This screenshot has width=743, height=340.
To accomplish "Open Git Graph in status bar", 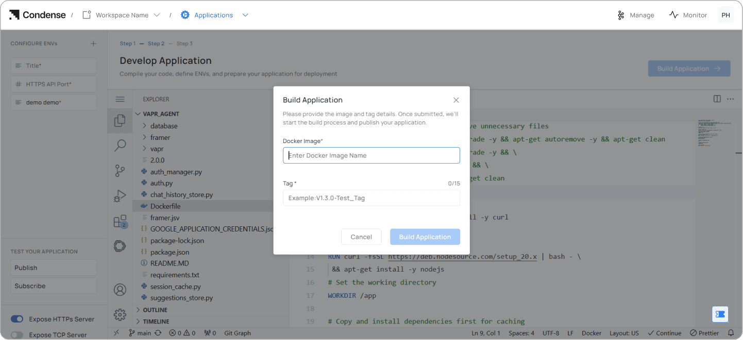I will [238, 333].
